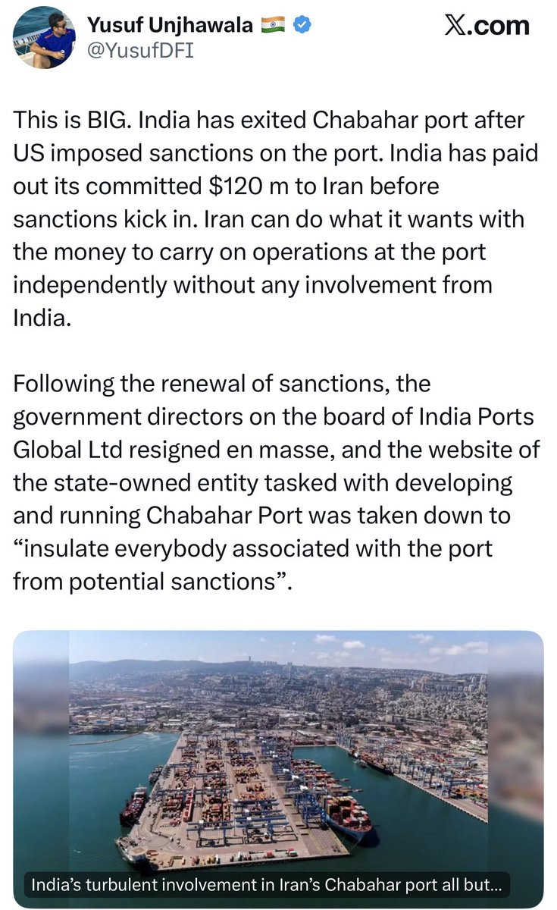This screenshot has height=910, width=557.
Task: Open Yusuf Unjhawala's profile avatar photo
Action: (44, 36)
